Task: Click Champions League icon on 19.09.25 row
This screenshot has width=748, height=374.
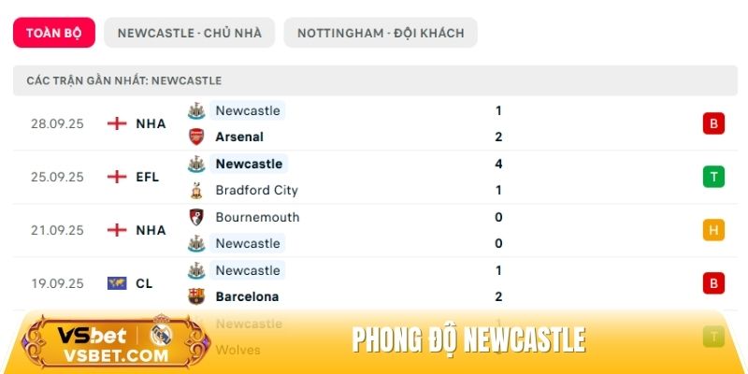Action: 117,283
